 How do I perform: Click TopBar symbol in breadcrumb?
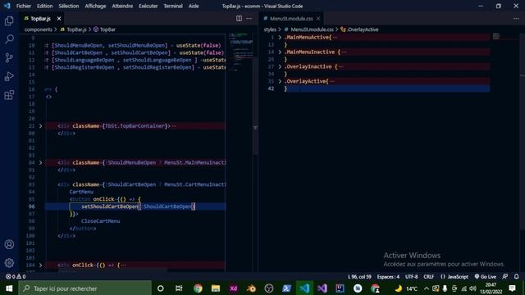pyautogui.click(x=107, y=29)
